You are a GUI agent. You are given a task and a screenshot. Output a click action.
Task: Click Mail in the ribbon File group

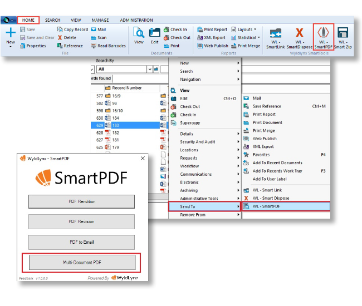99,29
